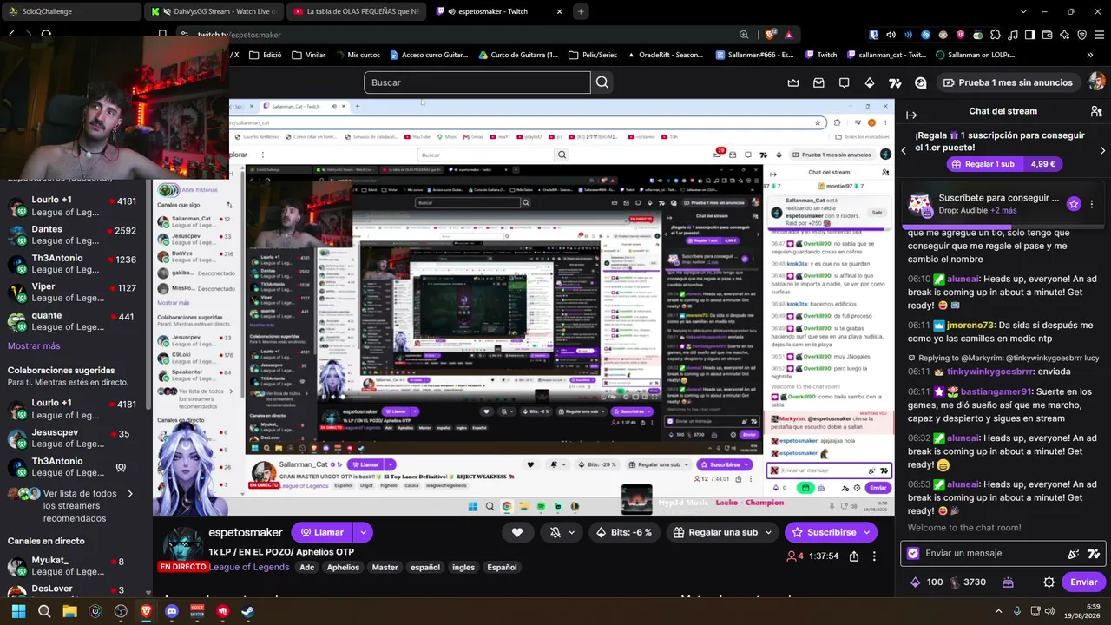Open the Brave Shields lion icon
Image resolution: width=1111 pixels, height=625 pixels.
[770, 35]
